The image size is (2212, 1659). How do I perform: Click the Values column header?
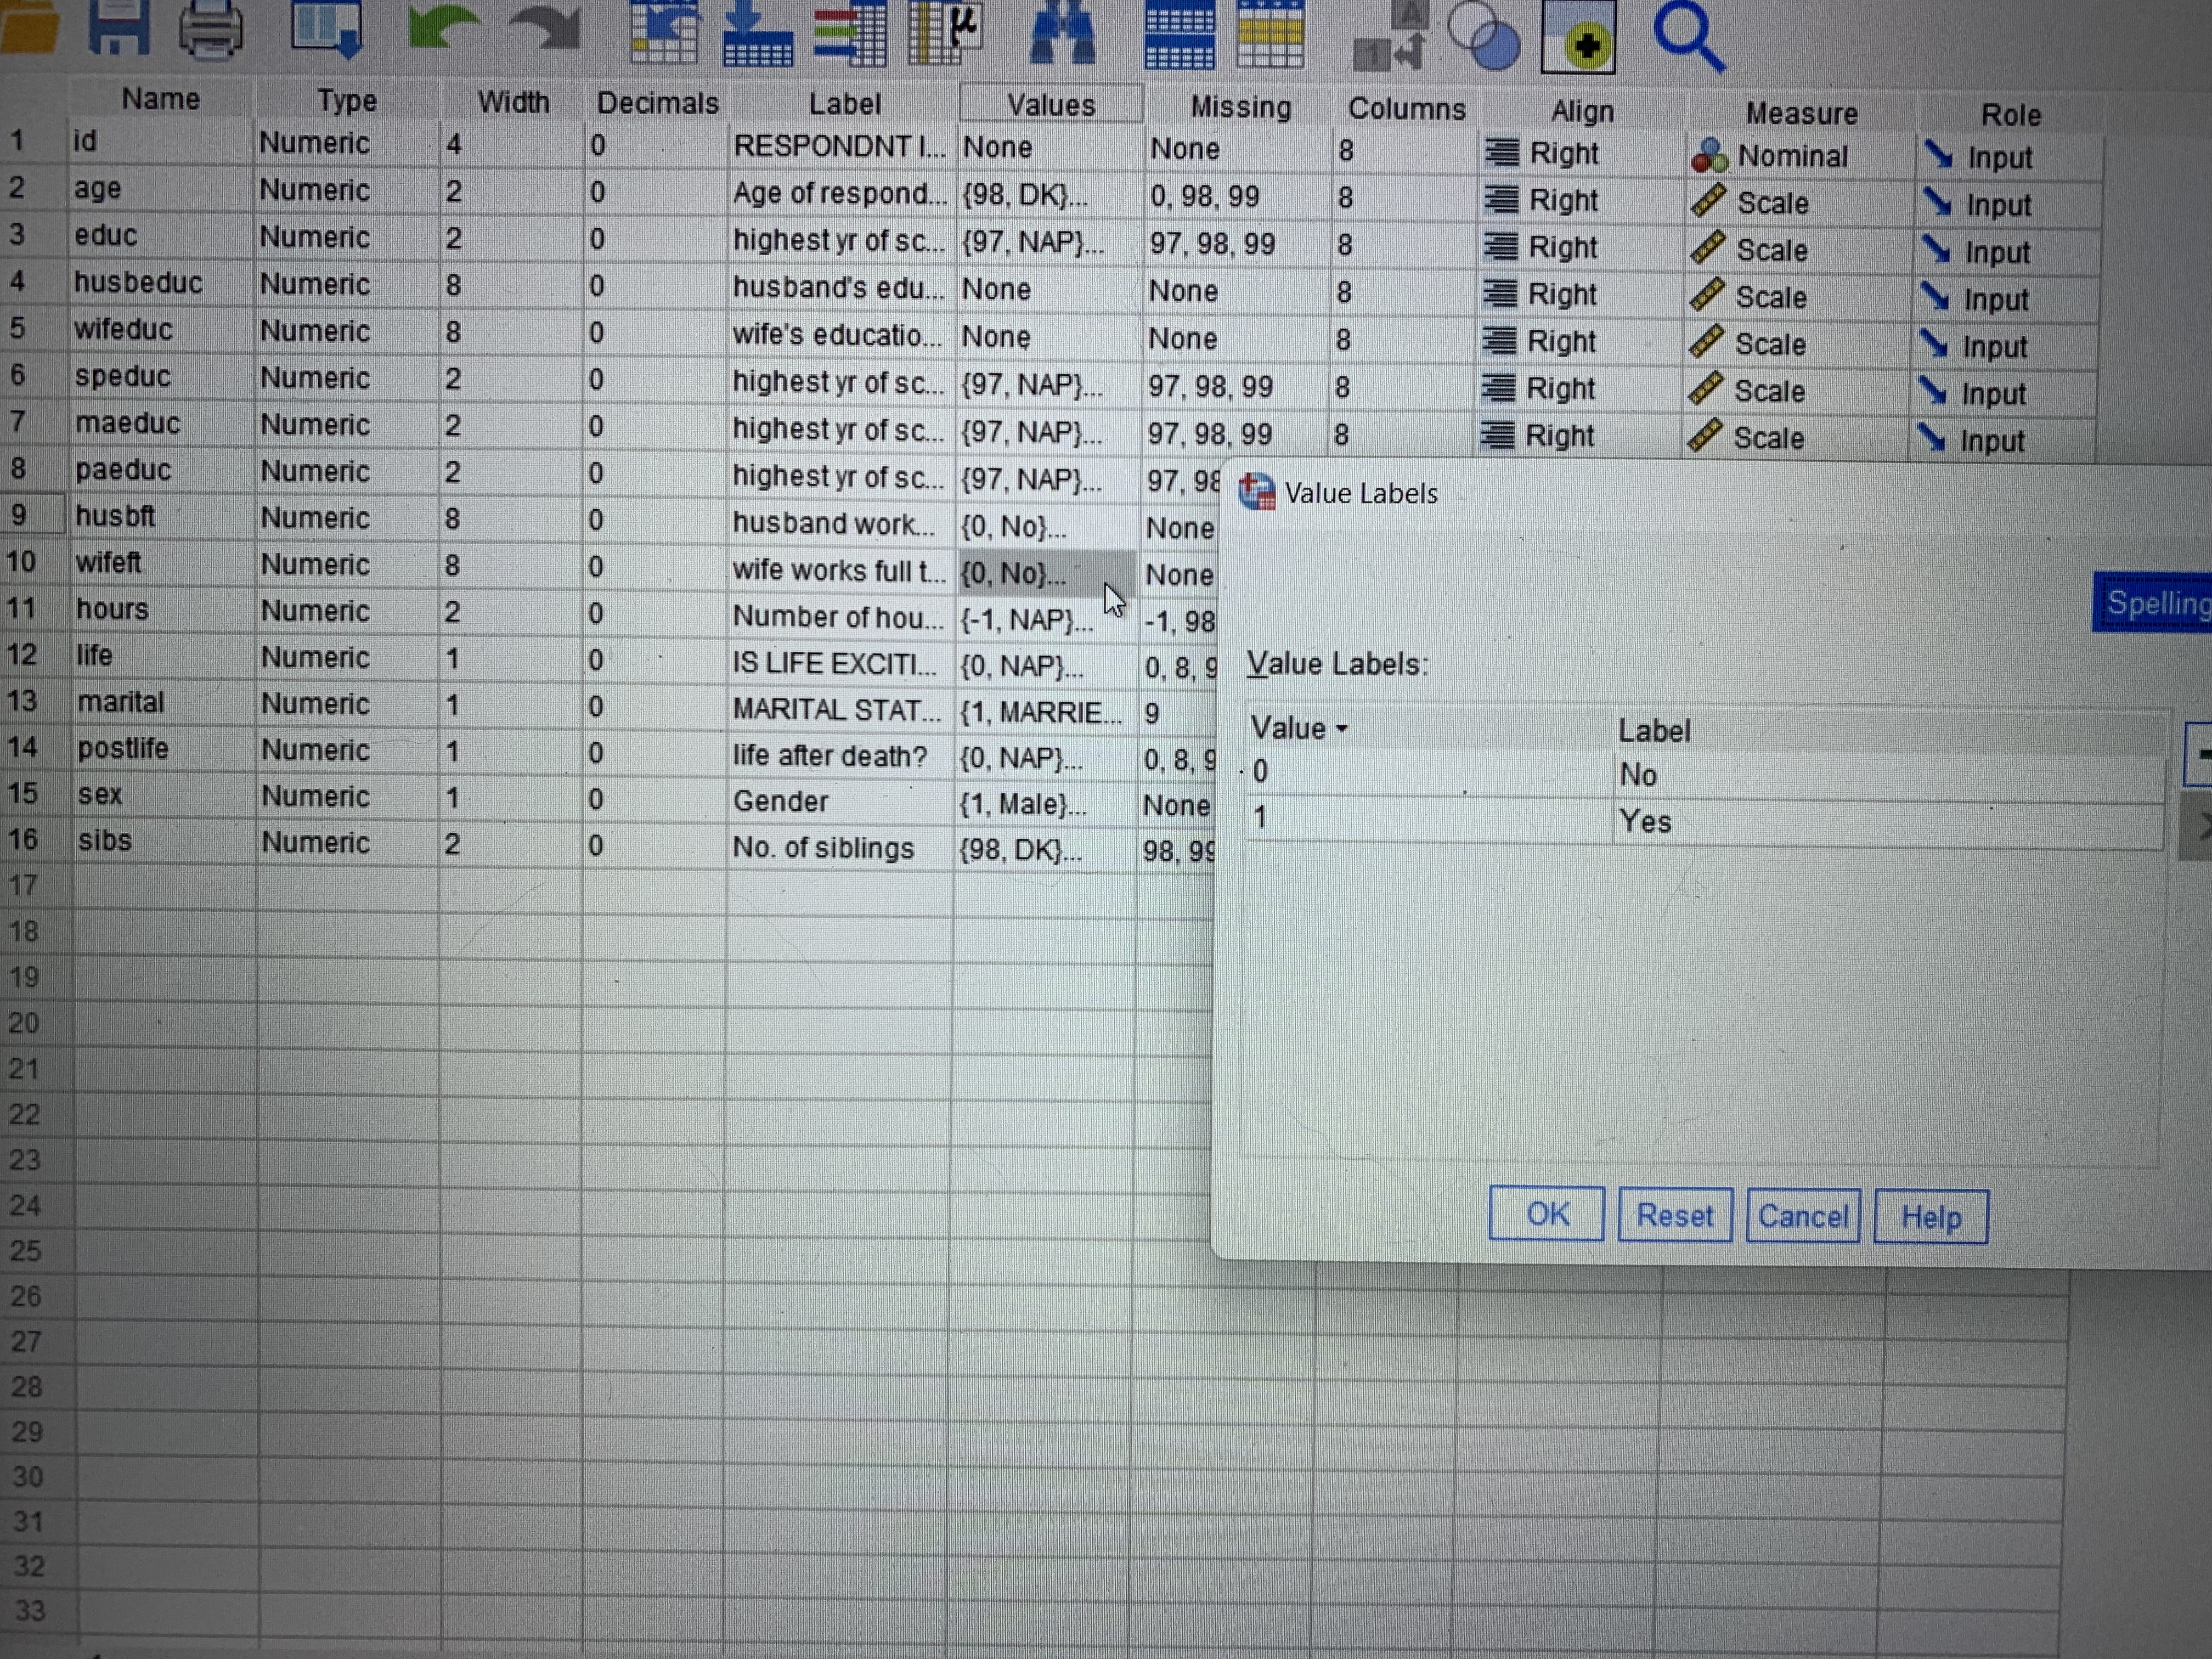[1050, 104]
